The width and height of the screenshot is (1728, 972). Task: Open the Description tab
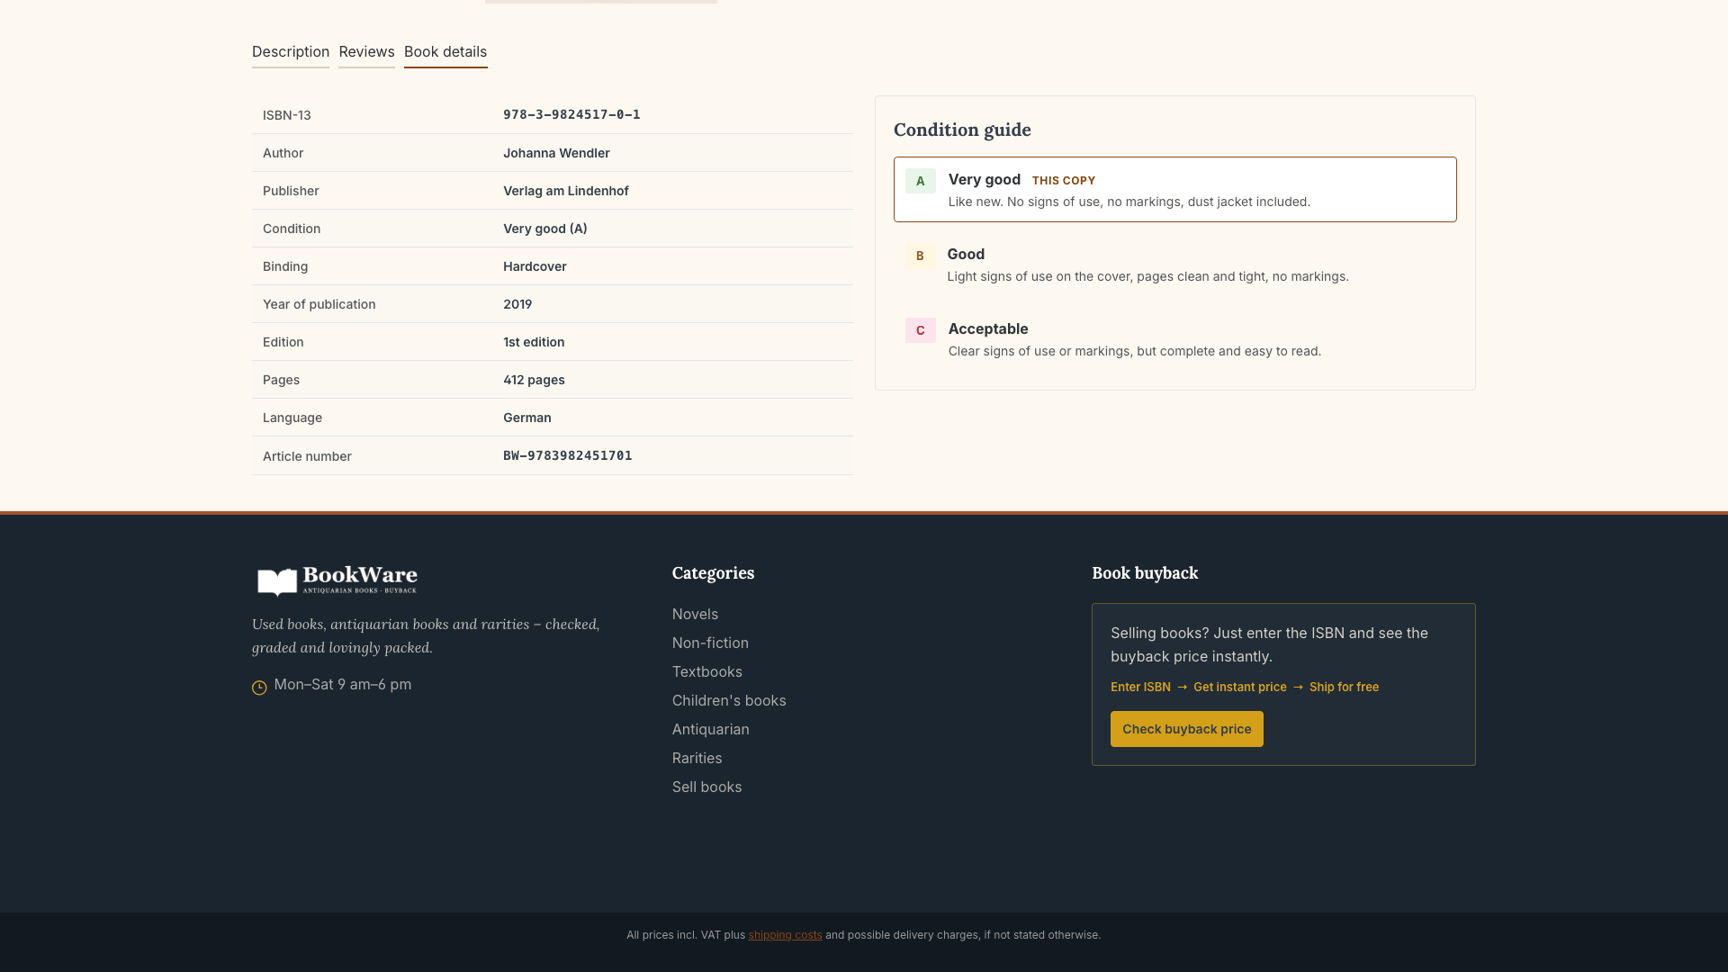291,52
